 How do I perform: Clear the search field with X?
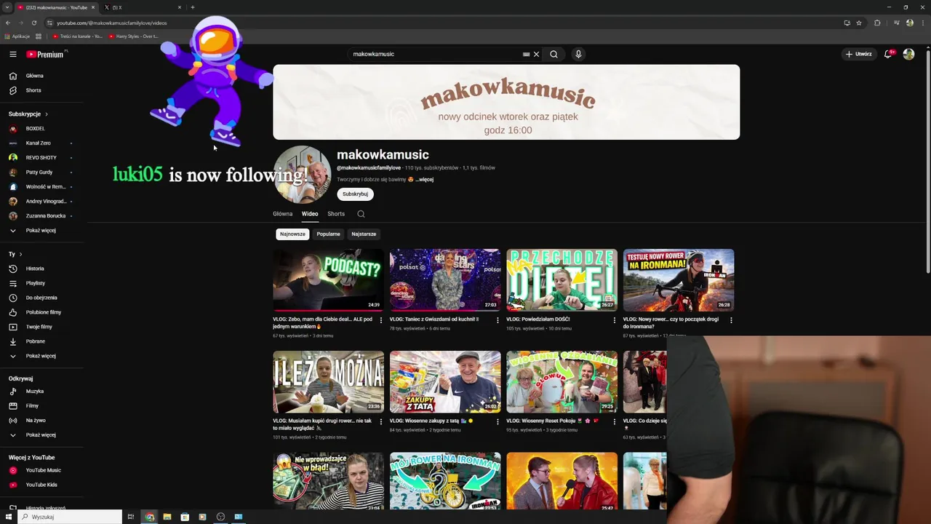(537, 54)
